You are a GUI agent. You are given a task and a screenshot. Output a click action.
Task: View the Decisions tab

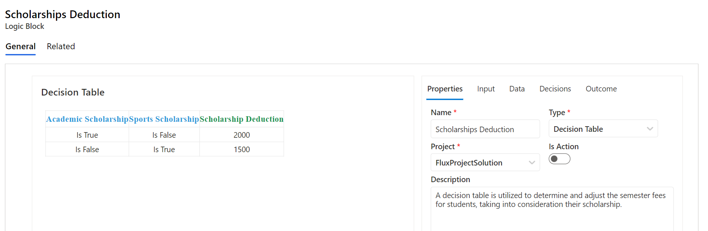(x=555, y=89)
